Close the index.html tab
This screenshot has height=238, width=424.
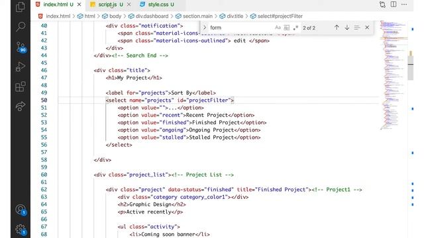pyautogui.click(x=79, y=5)
